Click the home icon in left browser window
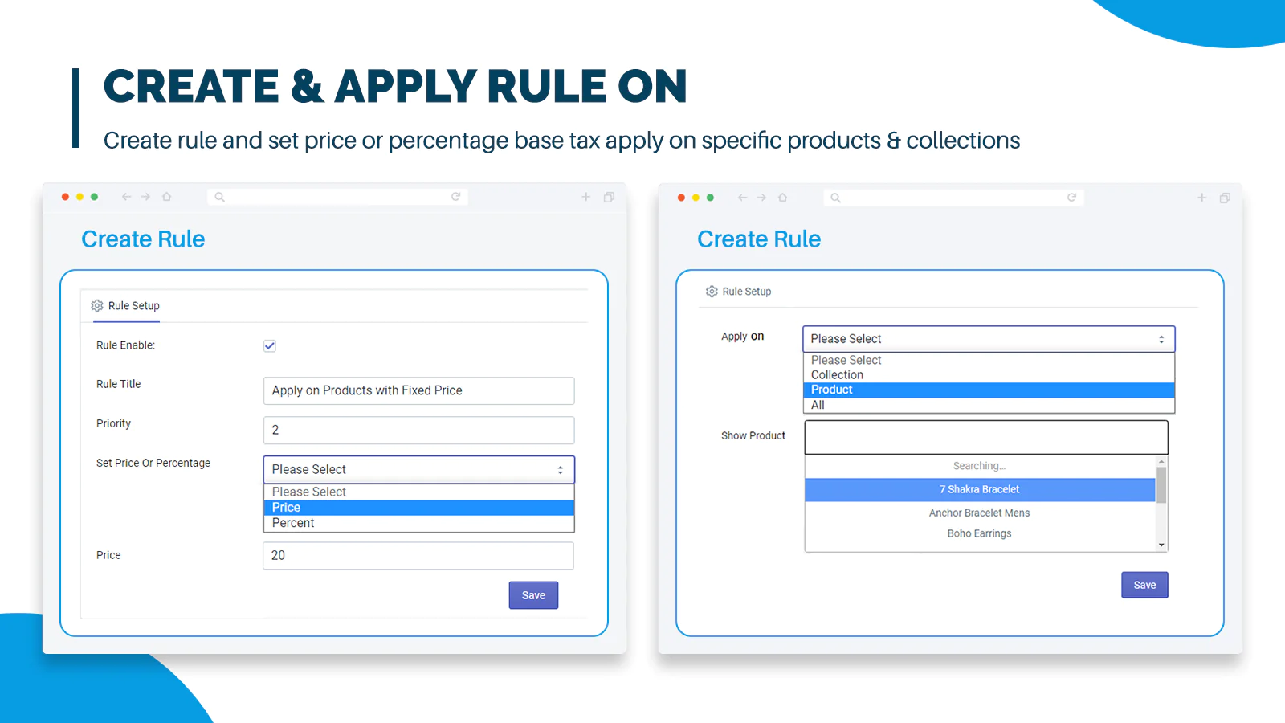This screenshot has width=1285, height=723. tap(167, 197)
